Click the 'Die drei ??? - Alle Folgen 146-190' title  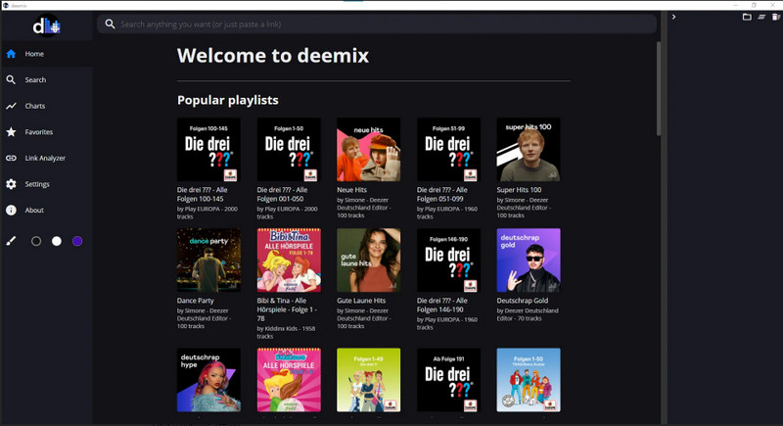tap(442, 306)
